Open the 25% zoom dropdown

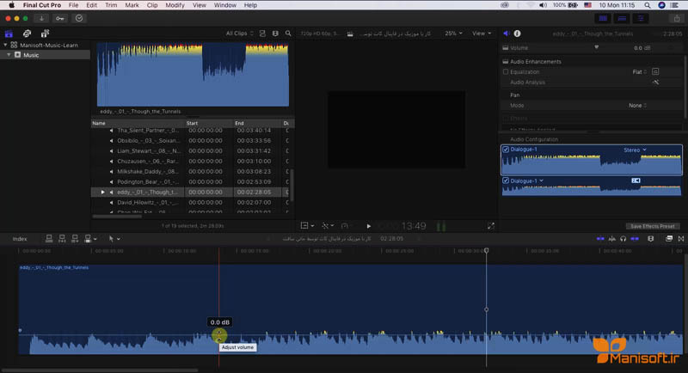pyautogui.click(x=453, y=34)
